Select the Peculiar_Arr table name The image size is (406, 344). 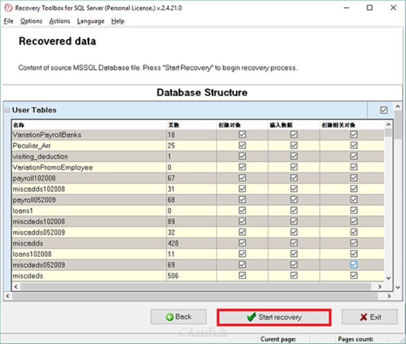coord(31,146)
